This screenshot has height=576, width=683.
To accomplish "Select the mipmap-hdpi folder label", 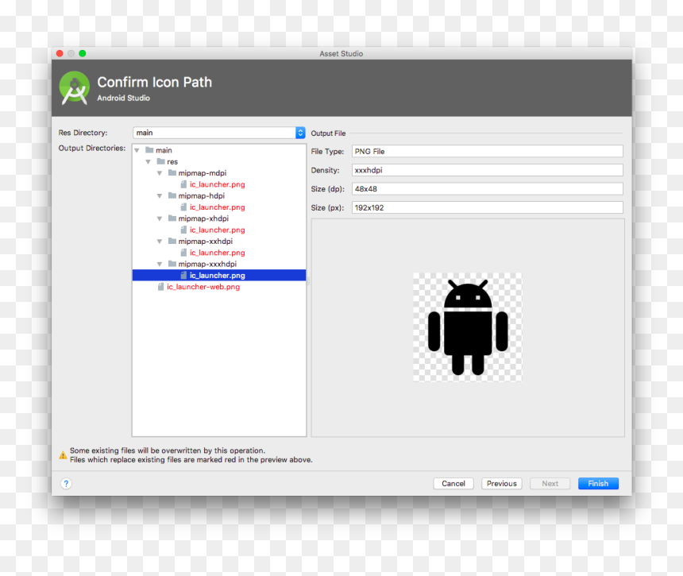I will pyautogui.click(x=201, y=195).
